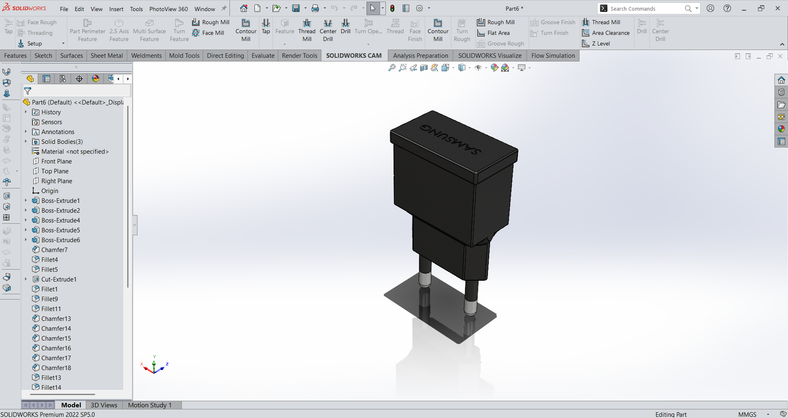
Task: Click the Center Drill tool beside Thread Mill
Action: pos(328,30)
